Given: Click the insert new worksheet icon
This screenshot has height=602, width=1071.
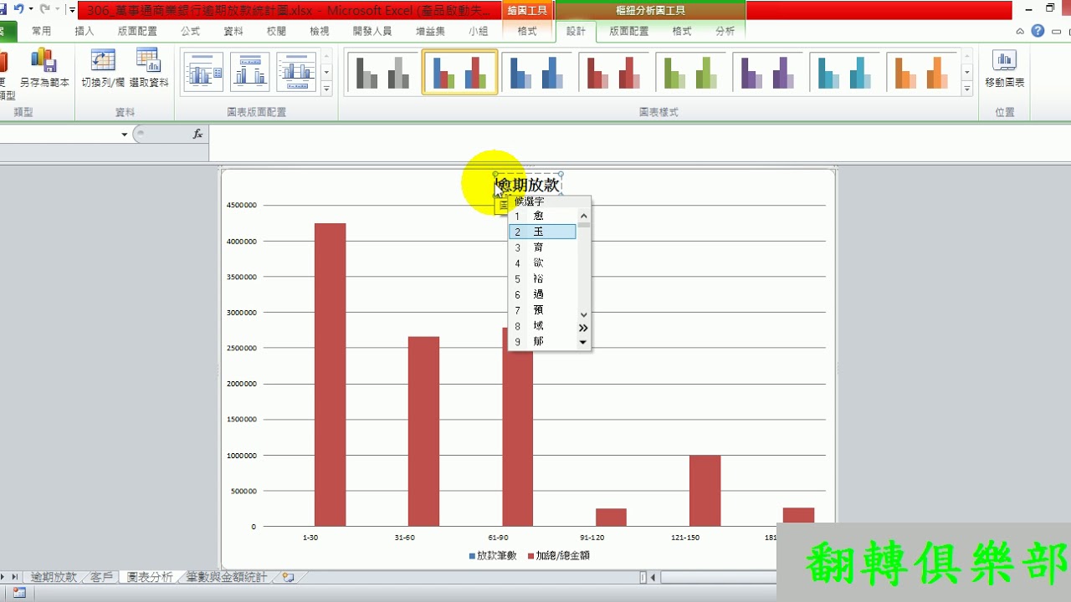Looking at the screenshot, I should coord(289,577).
